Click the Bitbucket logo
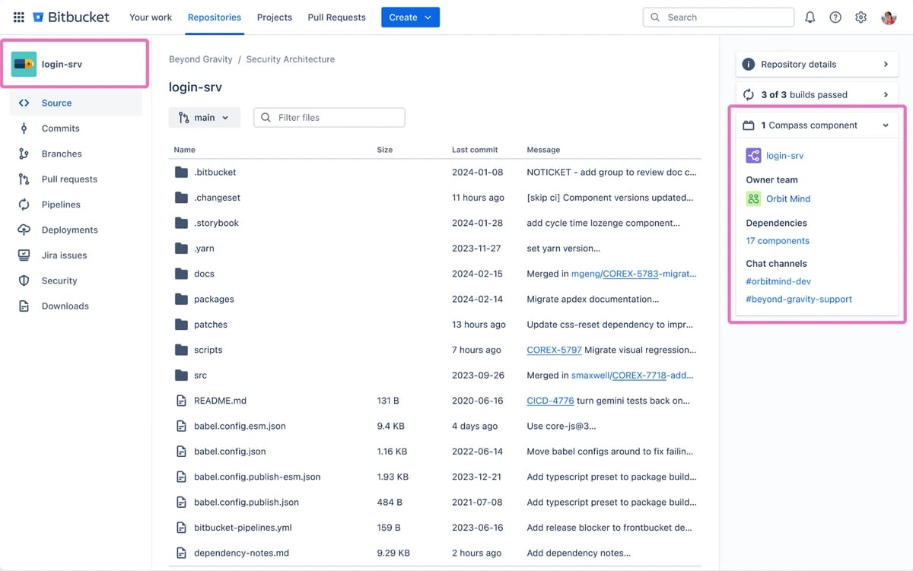 click(72, 17)
